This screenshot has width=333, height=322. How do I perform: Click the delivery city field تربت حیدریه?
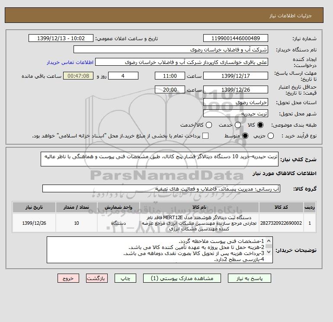[x=236, y=114]
